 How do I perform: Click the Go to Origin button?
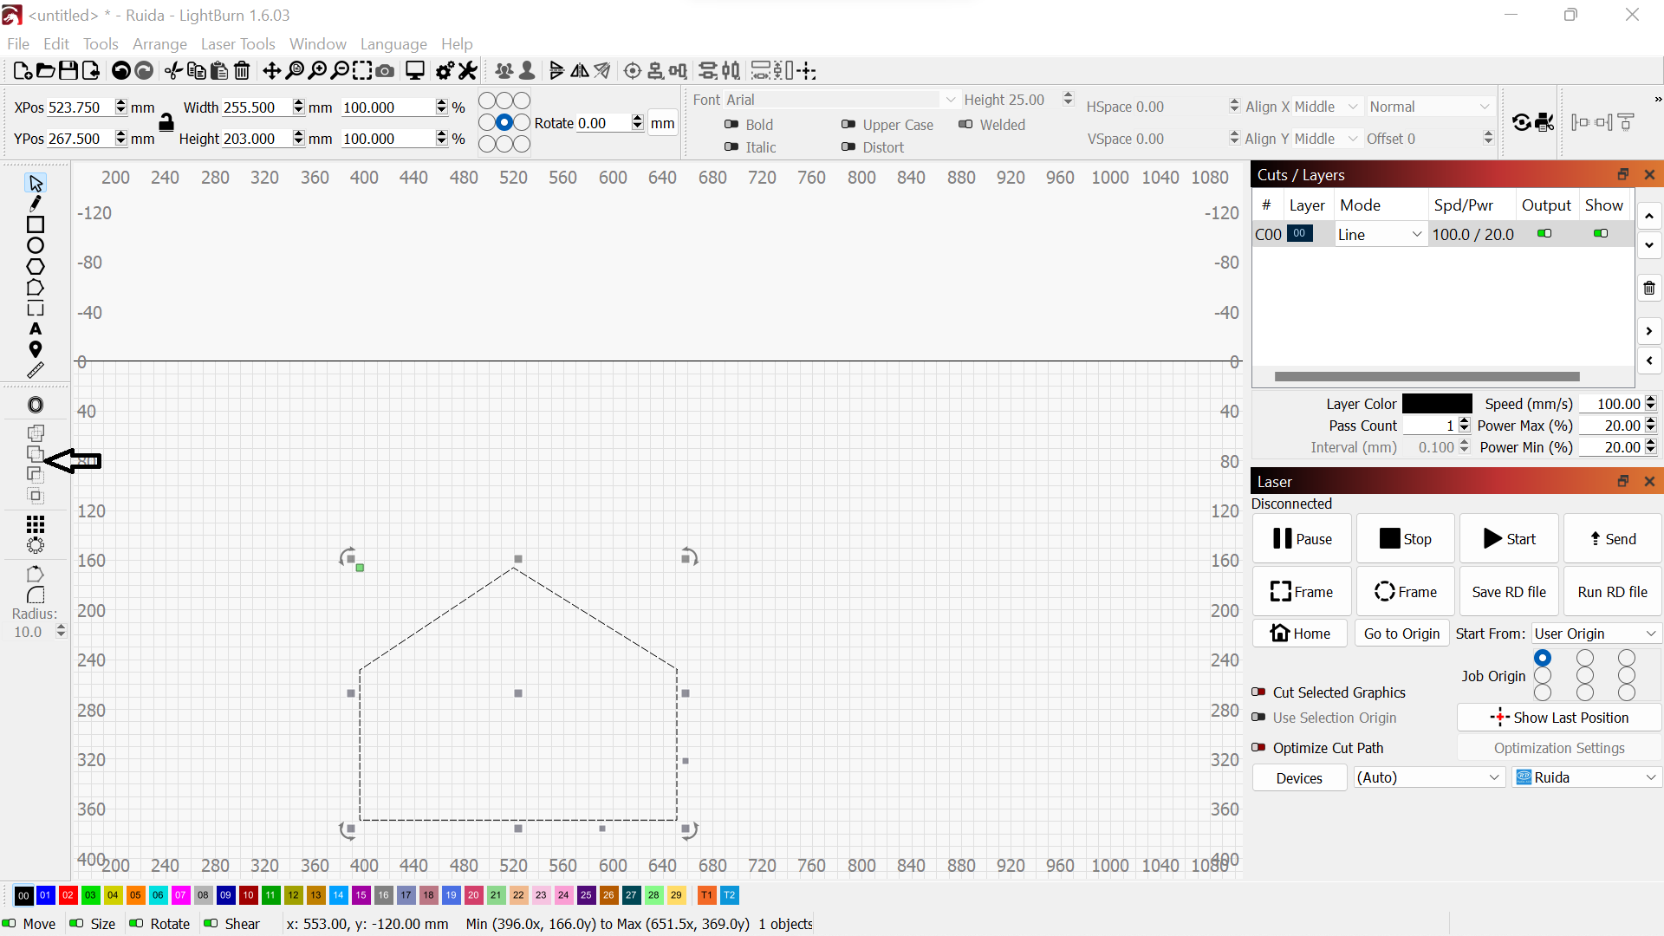pyautogui.click(x=1401, y=634)
